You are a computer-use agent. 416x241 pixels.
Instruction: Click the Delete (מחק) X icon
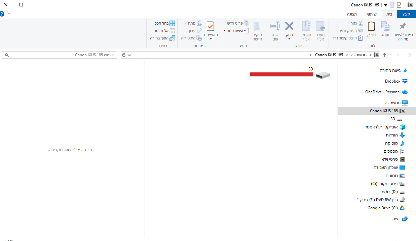point(289,26)
